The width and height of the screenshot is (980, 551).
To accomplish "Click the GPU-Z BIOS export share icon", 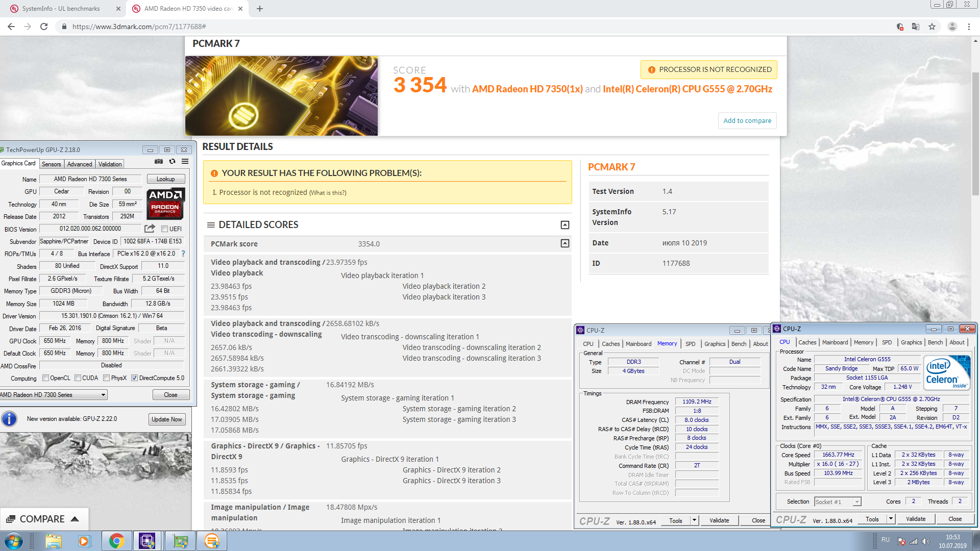I will coord(150,229).
